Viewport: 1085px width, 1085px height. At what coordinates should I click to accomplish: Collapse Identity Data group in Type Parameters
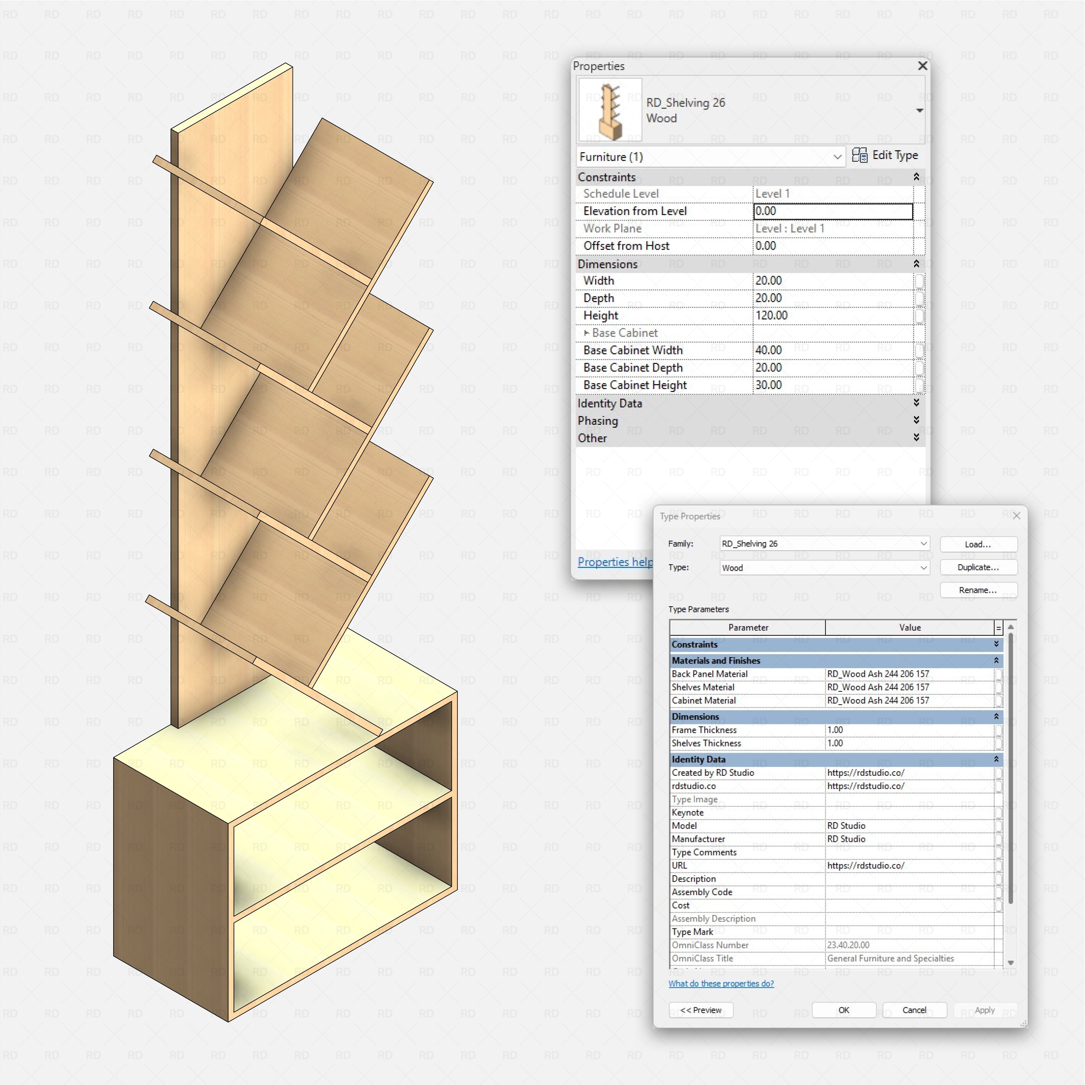tap(996, 759)
